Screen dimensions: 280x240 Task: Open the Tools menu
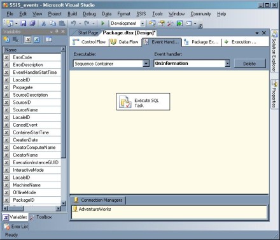(157, 14)
